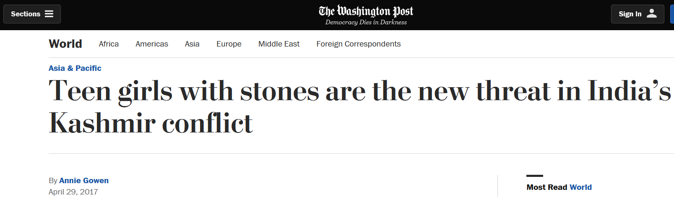The width and height of the screenshot is (674, 197).
Task: Open author Annie Gowen's page
Action: 84,180
